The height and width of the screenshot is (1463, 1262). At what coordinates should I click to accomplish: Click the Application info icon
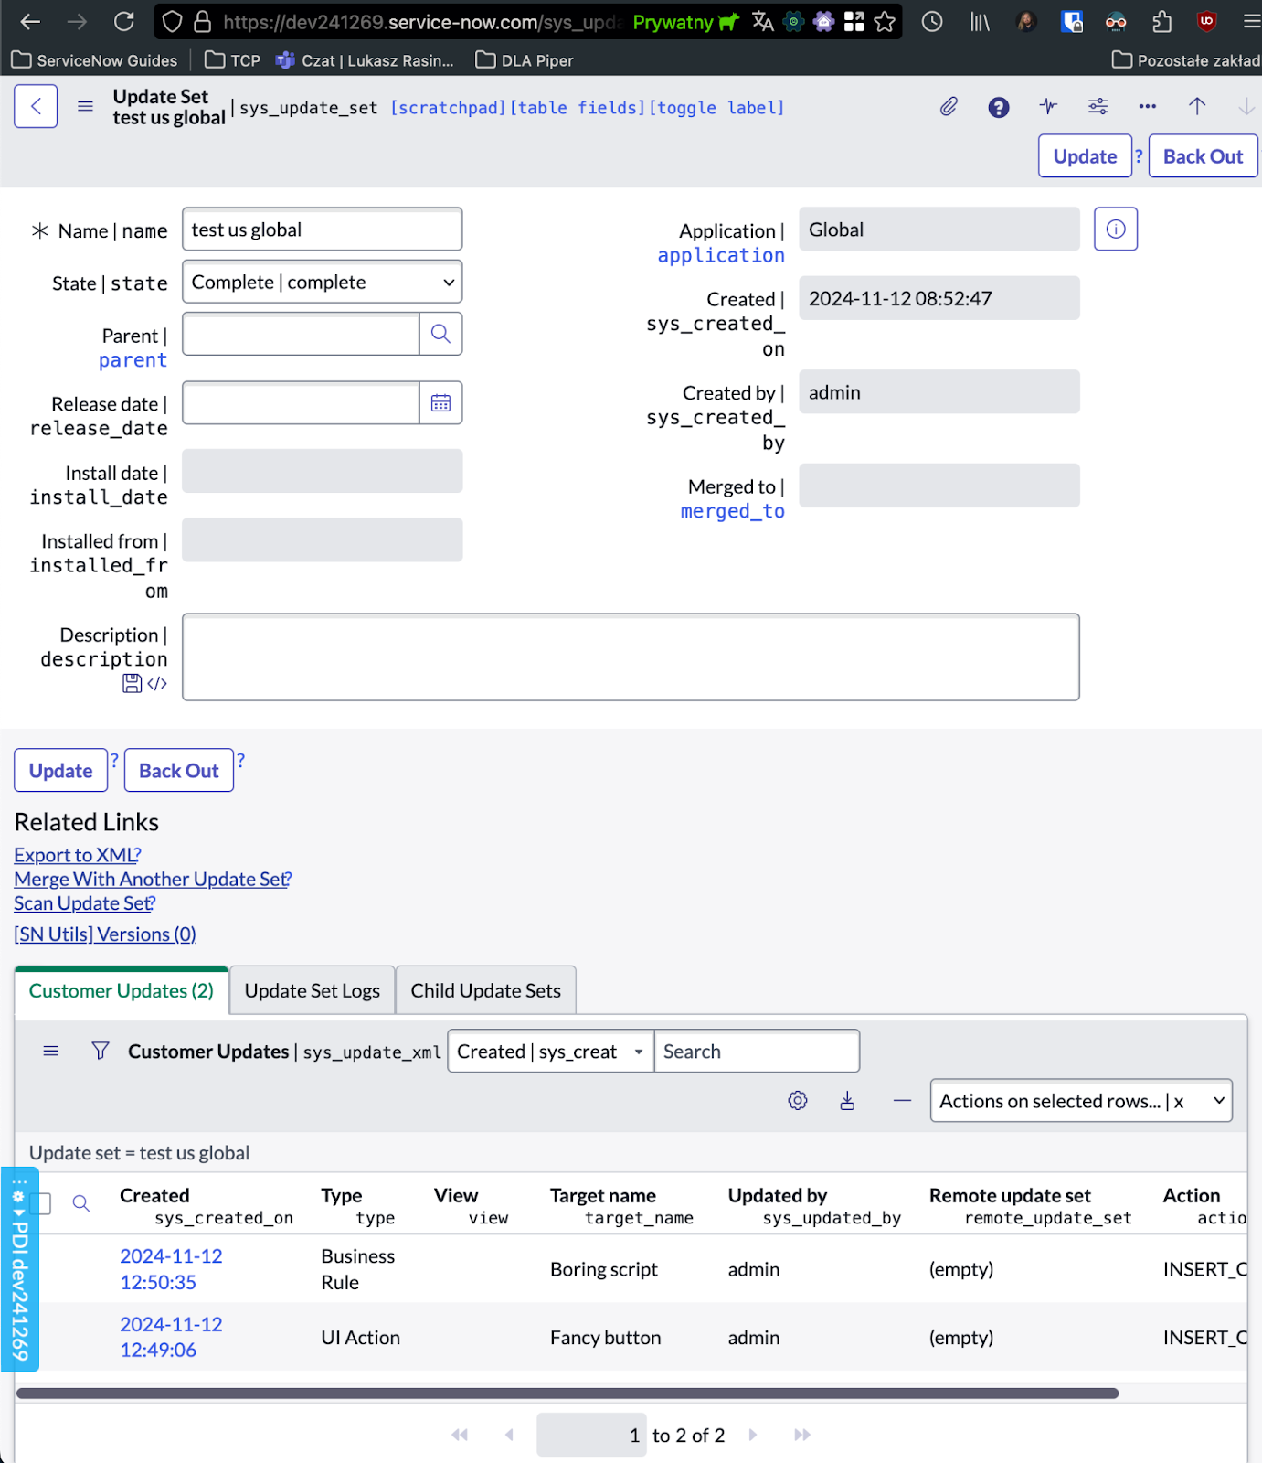click(1115, 230)
